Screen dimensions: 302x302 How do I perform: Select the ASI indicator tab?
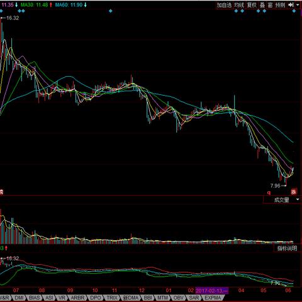coord(49,298)
